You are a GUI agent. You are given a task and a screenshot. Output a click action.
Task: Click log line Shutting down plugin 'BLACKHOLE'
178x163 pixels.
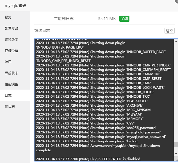92,101
